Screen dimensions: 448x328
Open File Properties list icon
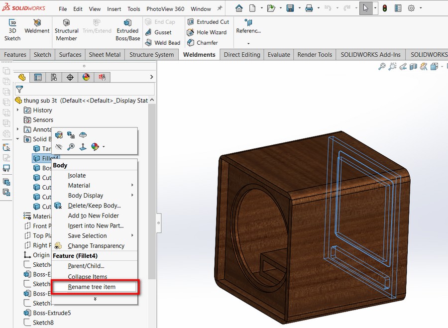398,8
